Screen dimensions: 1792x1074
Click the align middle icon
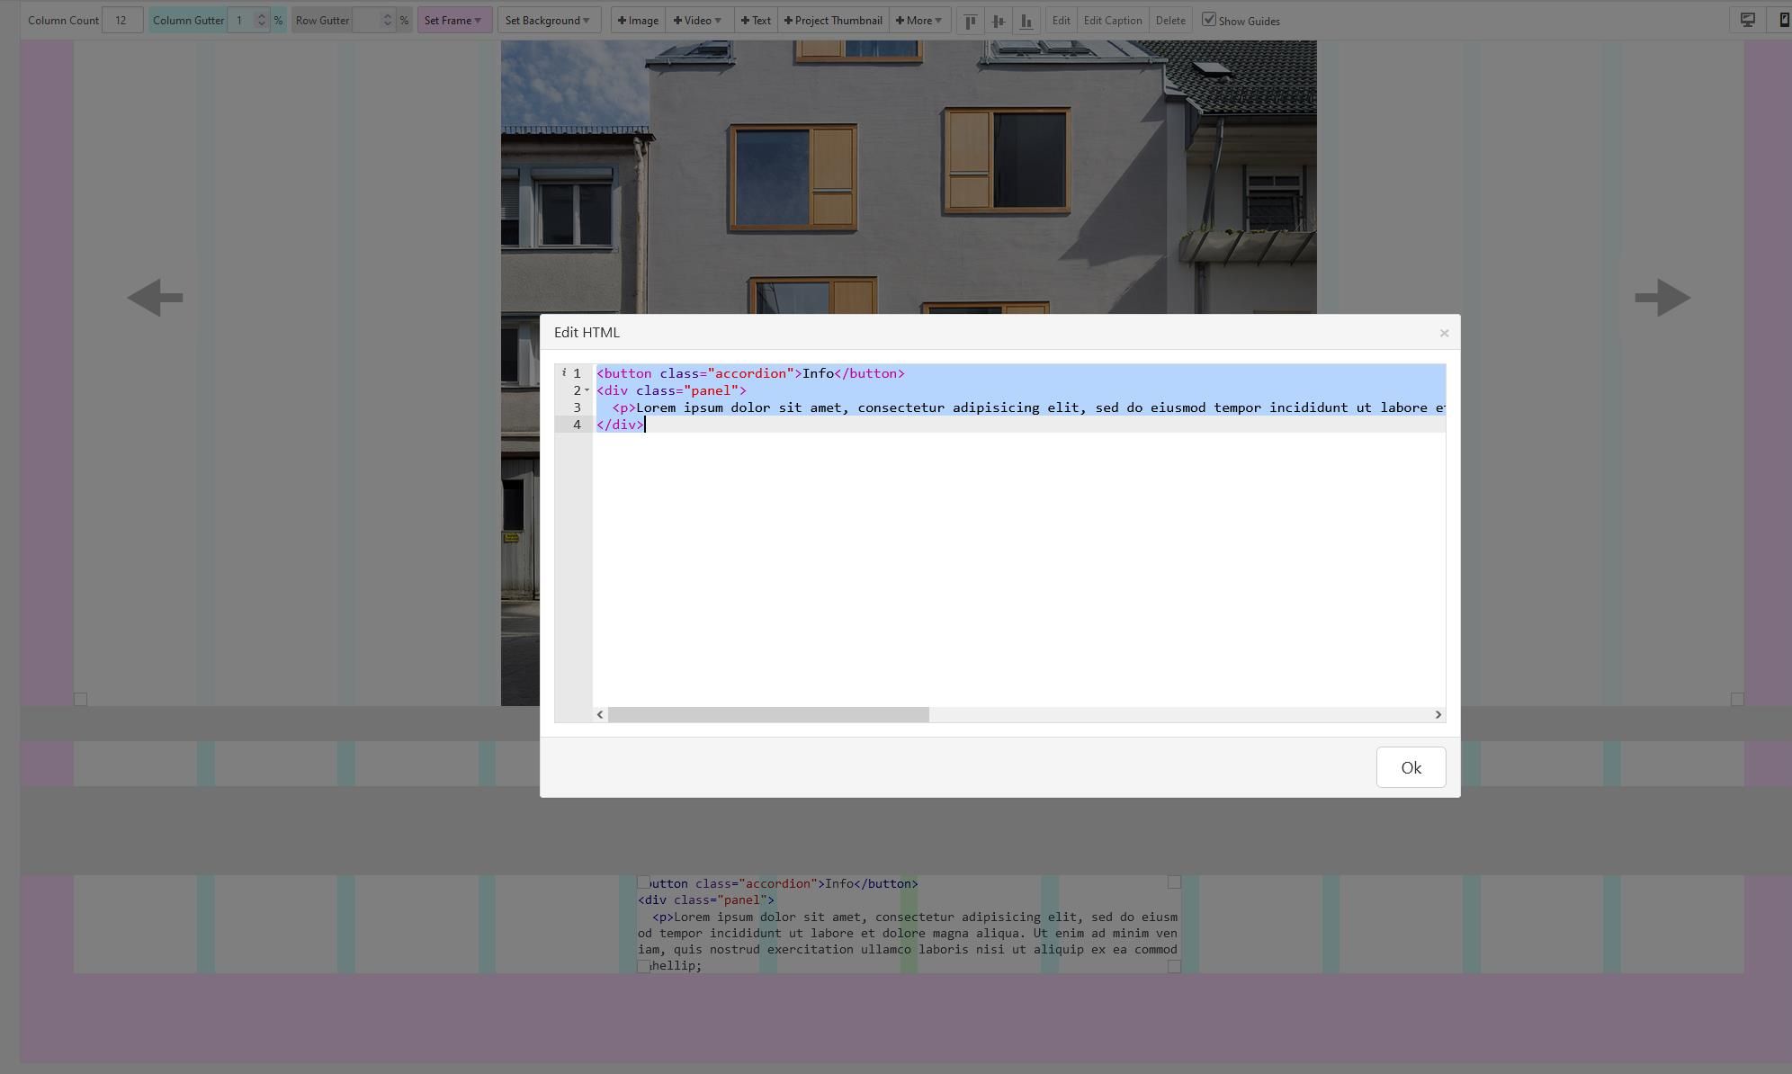coord(998,21)
